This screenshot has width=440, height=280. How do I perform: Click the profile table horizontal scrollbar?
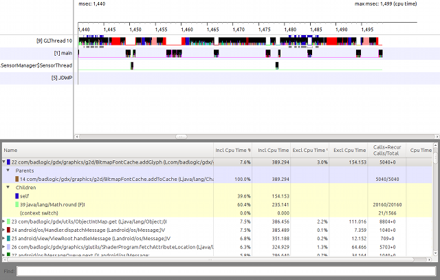(x=210, y=260)
